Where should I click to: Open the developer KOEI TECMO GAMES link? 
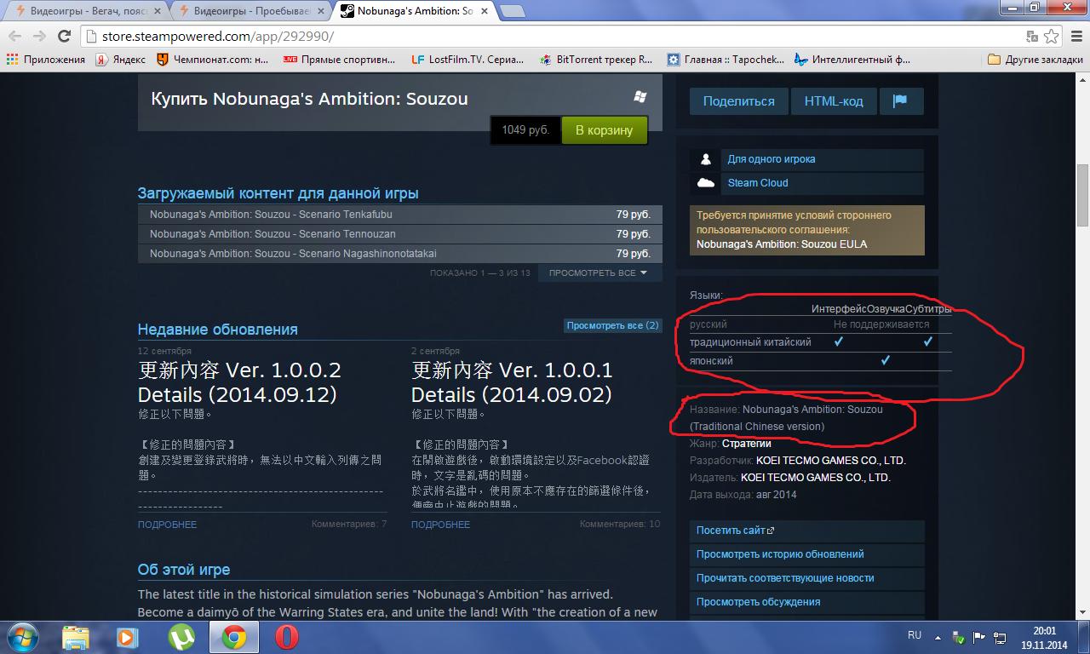831,460
